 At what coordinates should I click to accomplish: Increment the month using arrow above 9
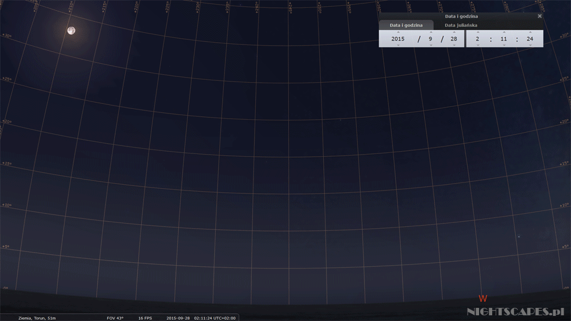(x=431, y=32)
